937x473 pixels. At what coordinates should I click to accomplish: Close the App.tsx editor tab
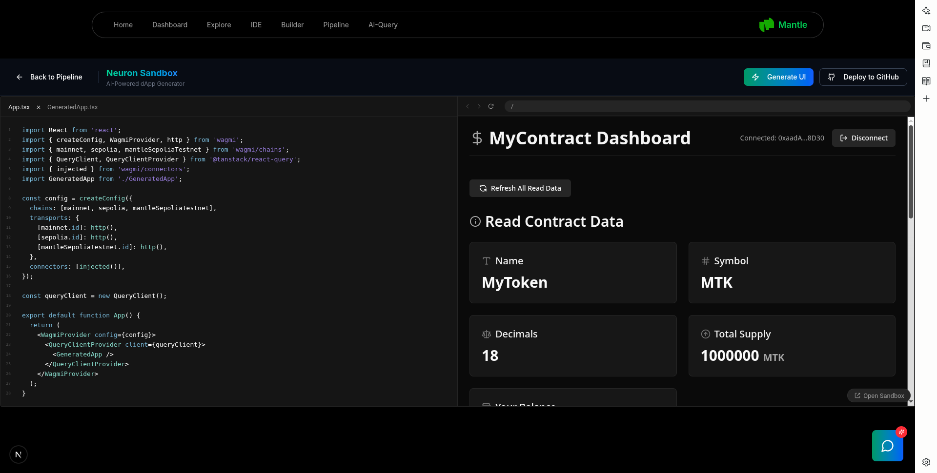tap(39, 107)
